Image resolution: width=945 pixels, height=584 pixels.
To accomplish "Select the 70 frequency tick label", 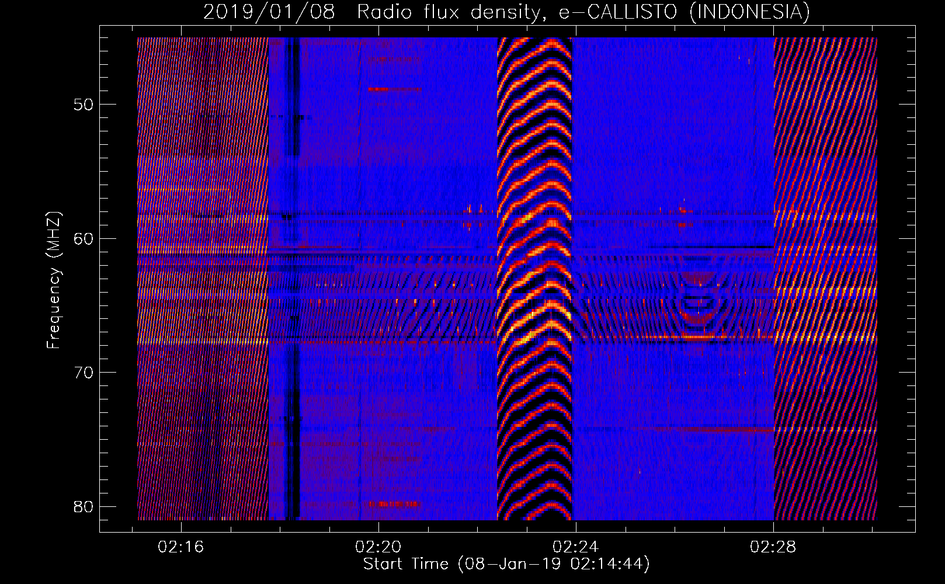I will click(x=84, y=373).
